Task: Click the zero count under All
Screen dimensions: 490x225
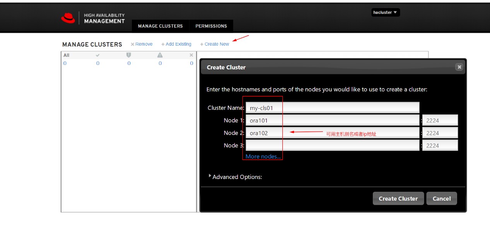Action: (64, 63)
